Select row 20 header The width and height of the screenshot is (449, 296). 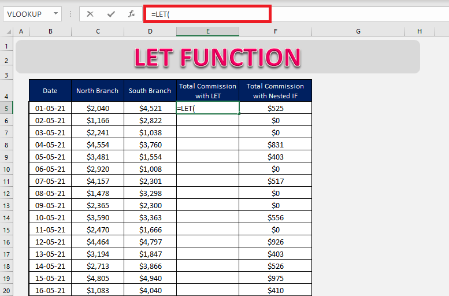click(x=6, y=291)
